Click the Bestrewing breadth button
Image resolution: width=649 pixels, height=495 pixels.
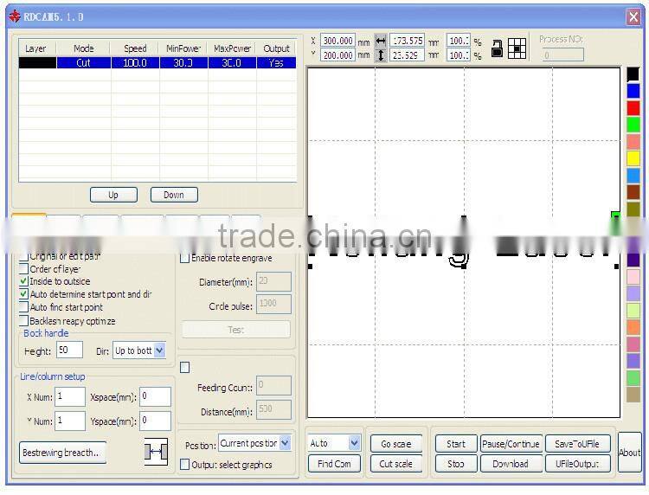(x=62, y=453)
